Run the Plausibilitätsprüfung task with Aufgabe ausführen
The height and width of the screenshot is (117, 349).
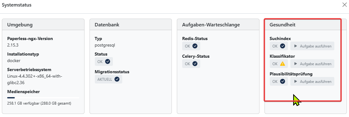point(312,81)
